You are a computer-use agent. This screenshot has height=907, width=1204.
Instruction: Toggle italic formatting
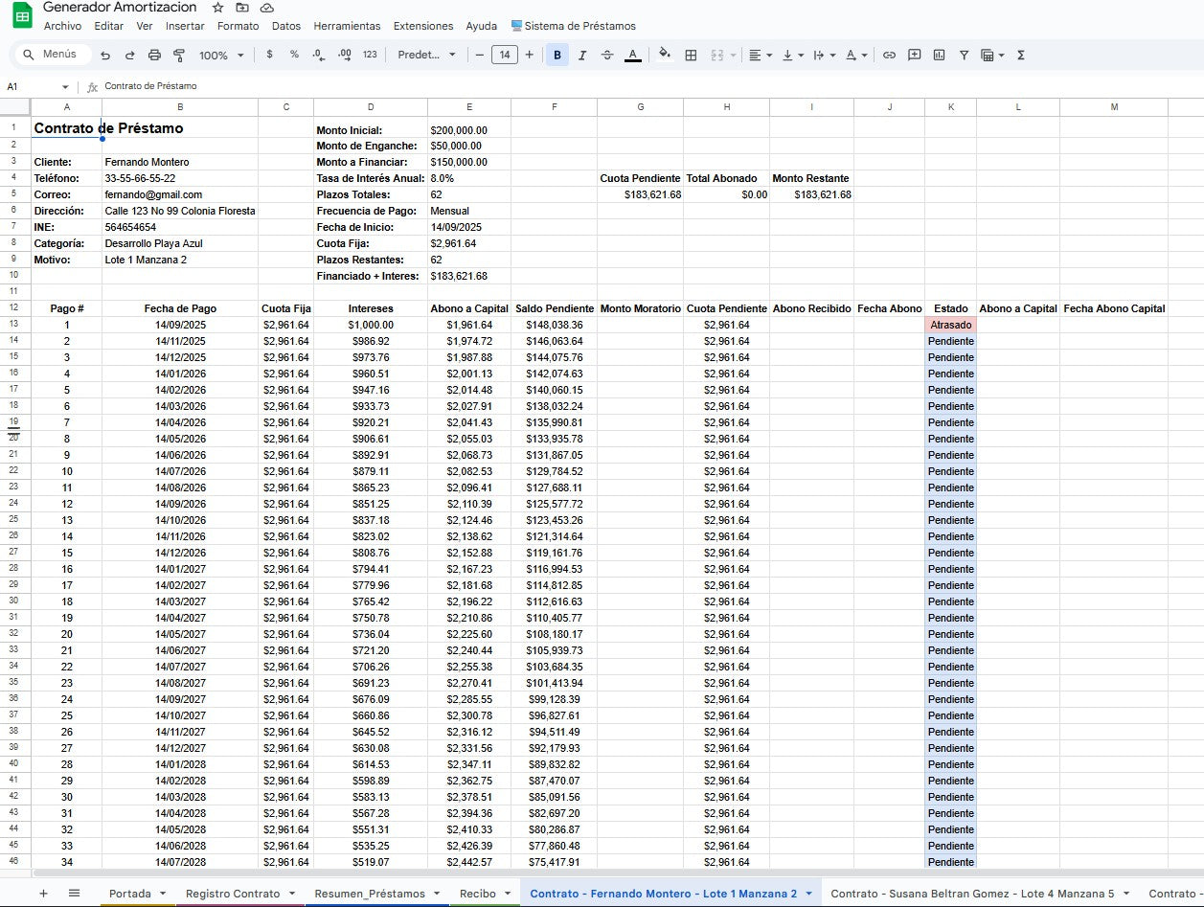click(581, 55)
